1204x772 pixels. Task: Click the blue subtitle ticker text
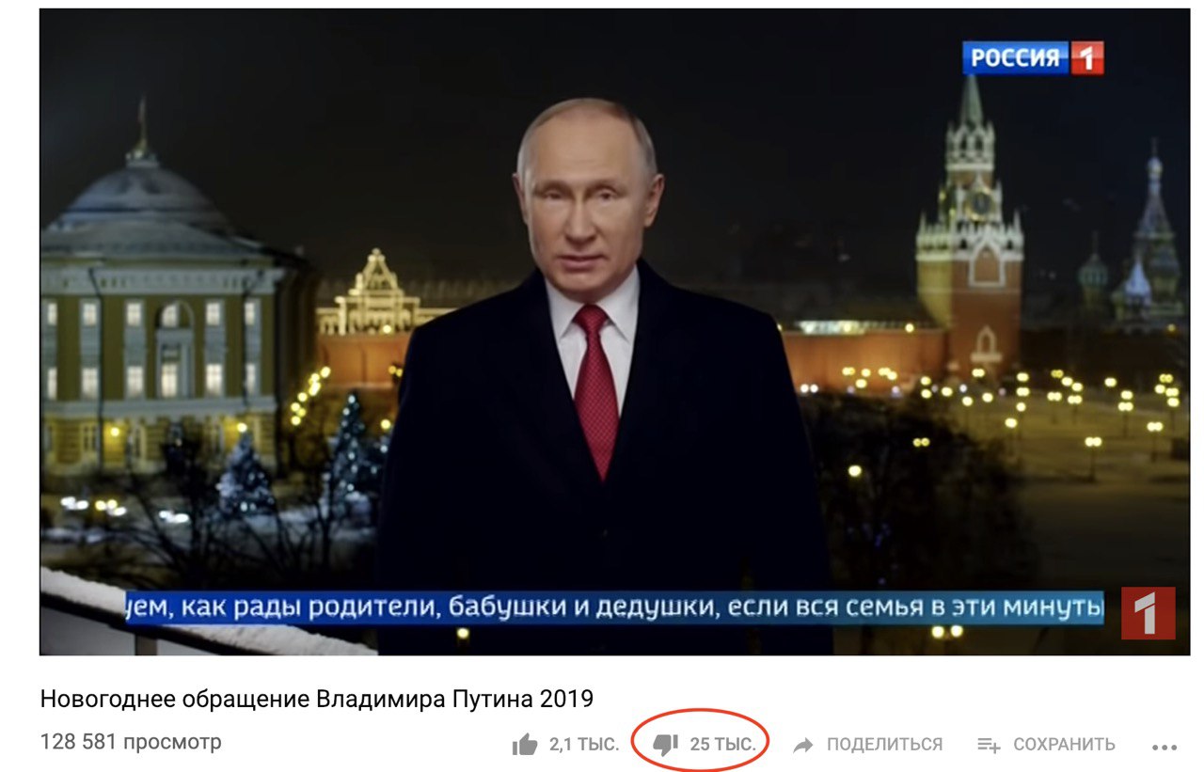(614, 607)
